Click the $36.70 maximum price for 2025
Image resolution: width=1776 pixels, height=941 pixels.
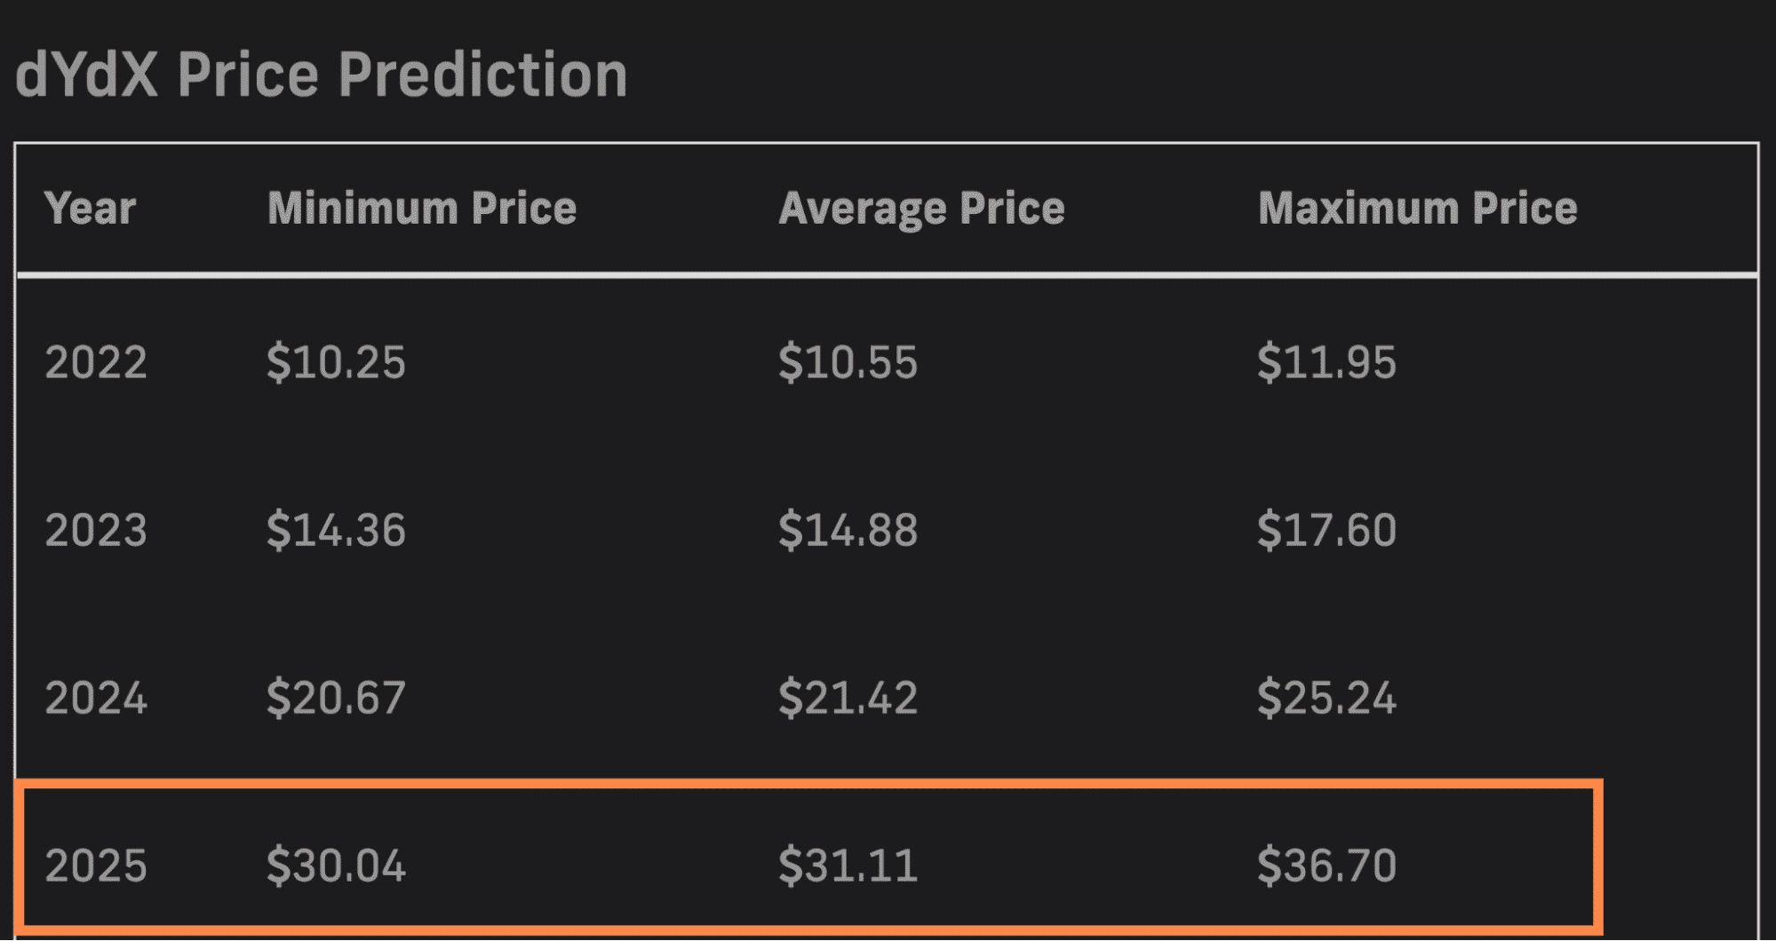point(1326,866)
